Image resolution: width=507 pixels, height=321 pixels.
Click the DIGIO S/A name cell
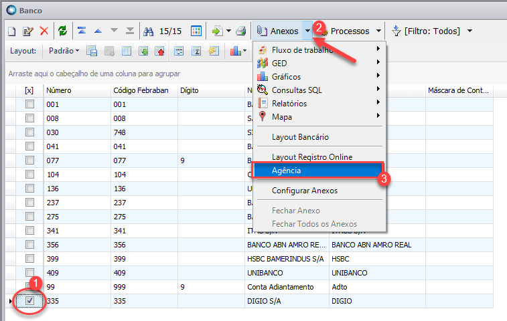287,301
